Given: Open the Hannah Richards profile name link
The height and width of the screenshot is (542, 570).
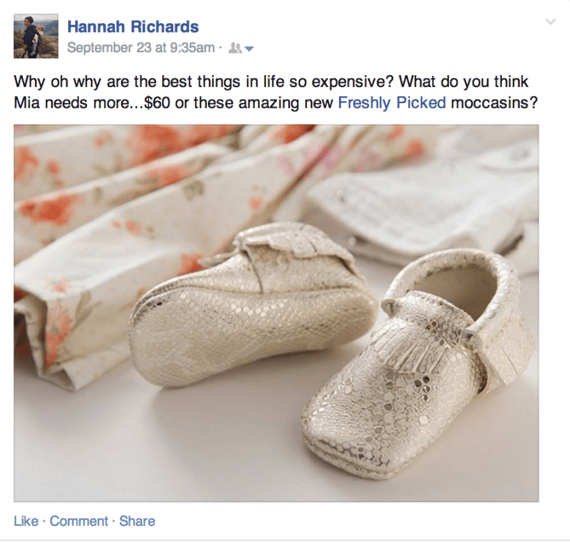Looking at the screenshot, I should coord(133,27).
